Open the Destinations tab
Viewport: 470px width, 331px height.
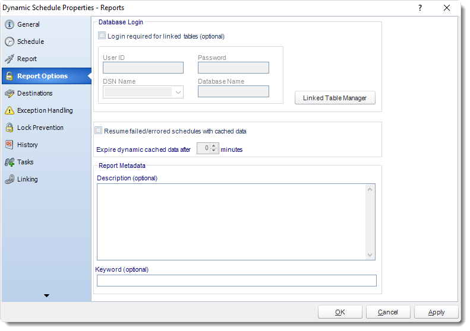(46, 93)
